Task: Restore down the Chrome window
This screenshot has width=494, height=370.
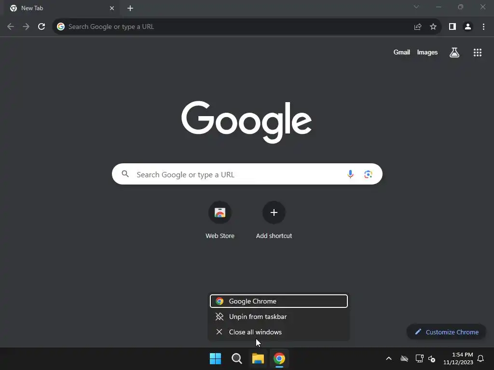Action: pos(461,7)
